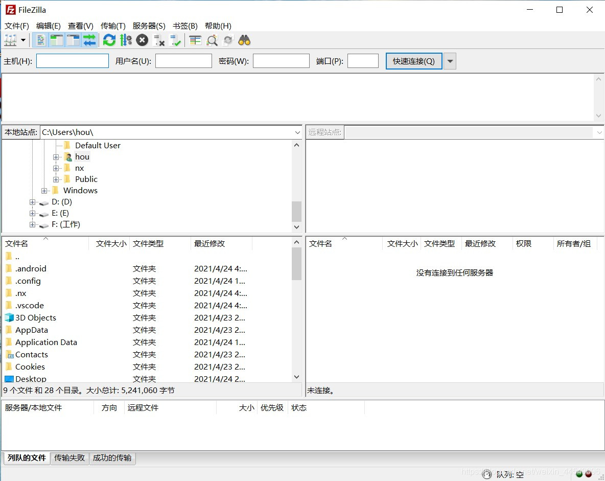
Task: Sort local list by 文件类型 column
Action: (x=160, y=244)
